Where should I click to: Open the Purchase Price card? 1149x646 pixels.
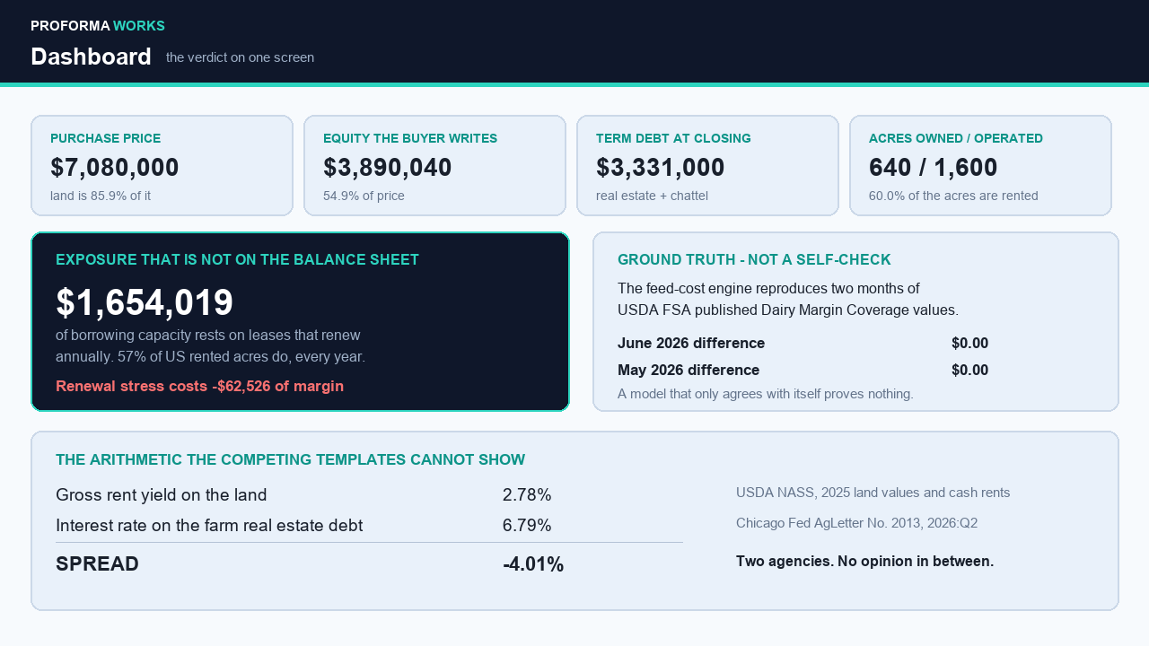click(162, 165)
